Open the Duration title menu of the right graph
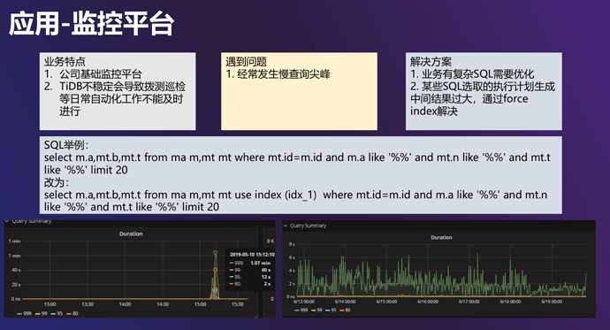The width and height of the screenshot is (610, 330). click(441, 237)
